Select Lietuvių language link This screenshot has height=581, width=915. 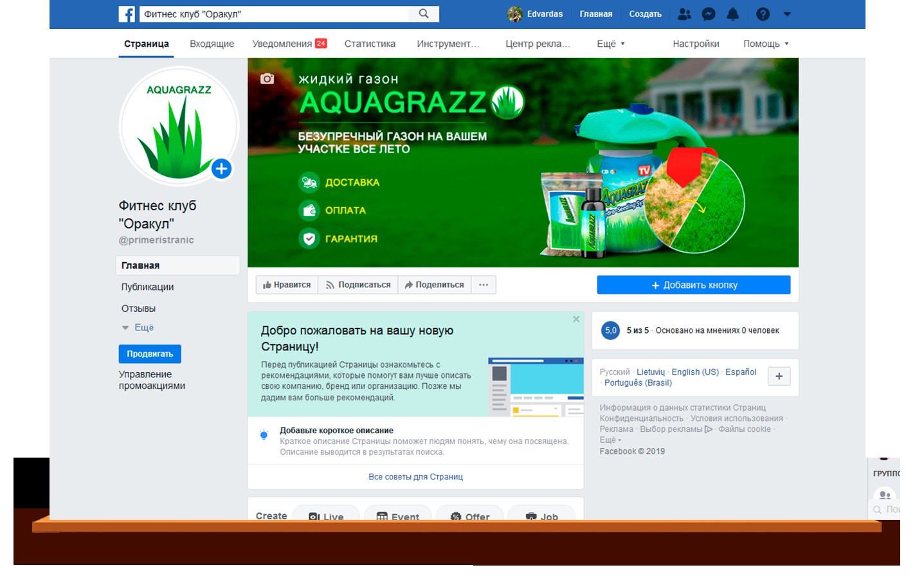[x=651, y=372]
